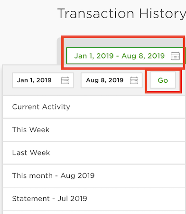The image size is (186, 214).
Task: Choose the Last Week option
Action: (x=94, y=153)
